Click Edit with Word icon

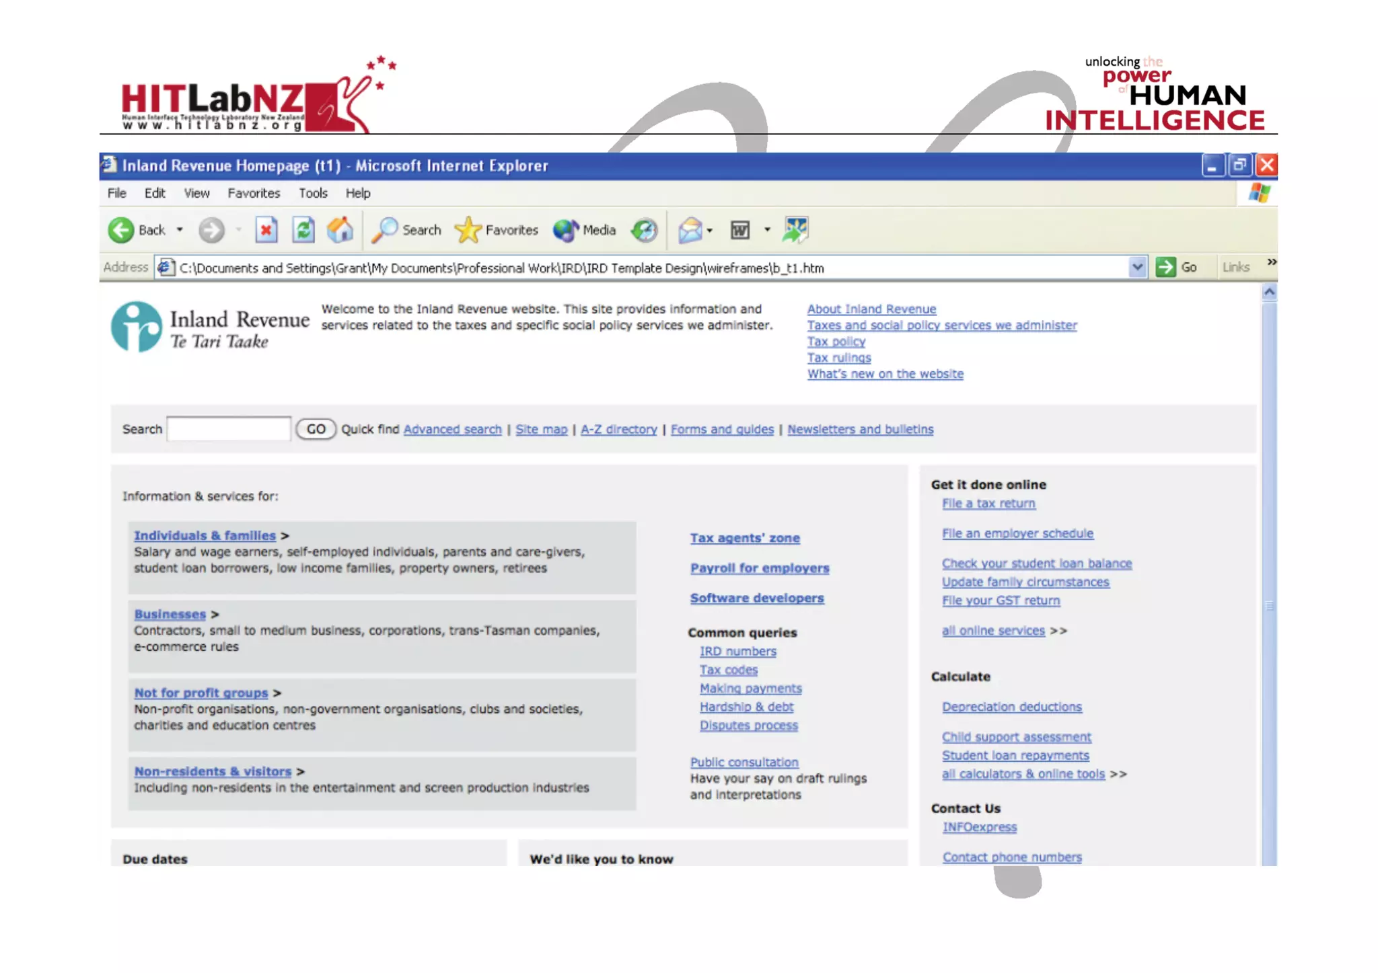740,231
